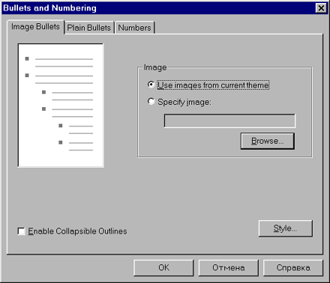Confirm with the OK button
This screenshot has width=330, height=283.
(x=163, y=268)
